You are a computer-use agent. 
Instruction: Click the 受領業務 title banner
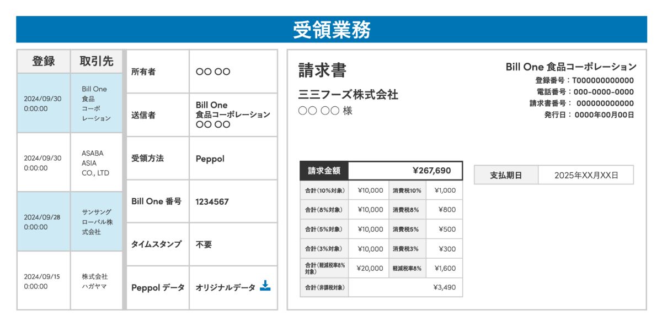[331, 29]
